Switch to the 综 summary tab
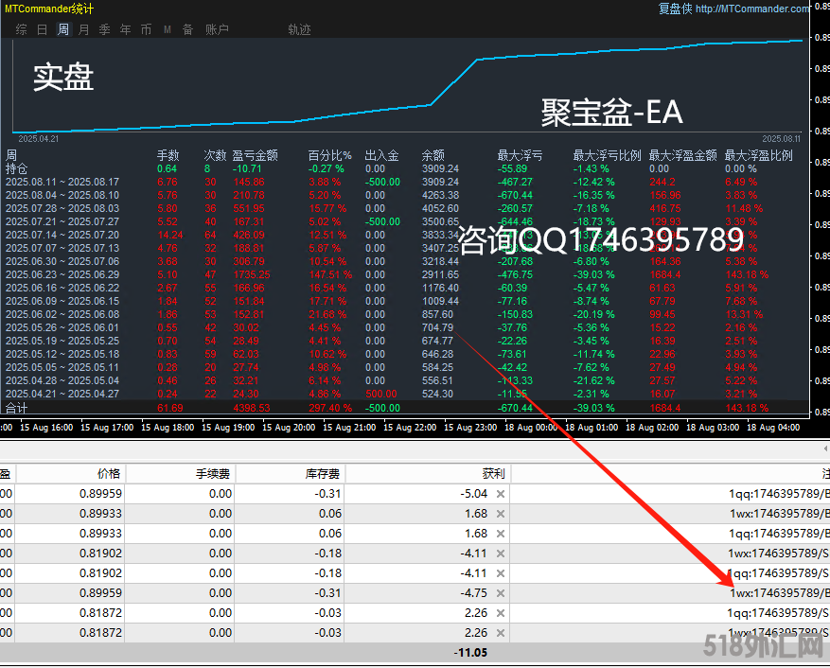The width and height of the screenshot is (830, 668). [21, 29]
